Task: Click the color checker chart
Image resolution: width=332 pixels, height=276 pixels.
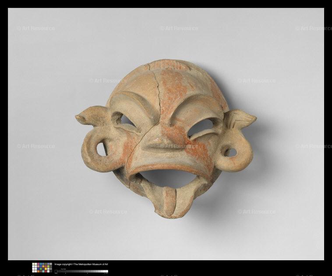Action: (42, 268)
